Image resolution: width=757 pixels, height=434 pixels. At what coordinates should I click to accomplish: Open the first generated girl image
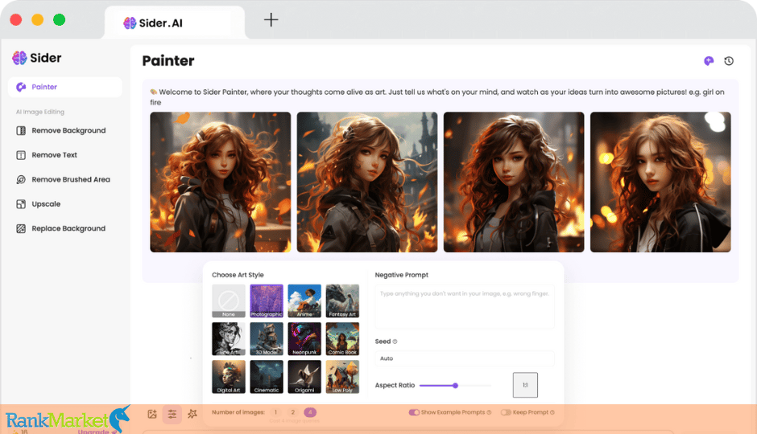[220, 182]
